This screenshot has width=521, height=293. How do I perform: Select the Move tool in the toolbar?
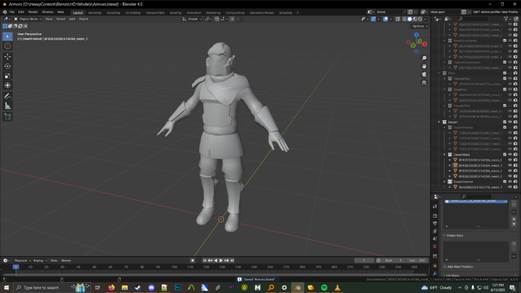coord(7,56)
